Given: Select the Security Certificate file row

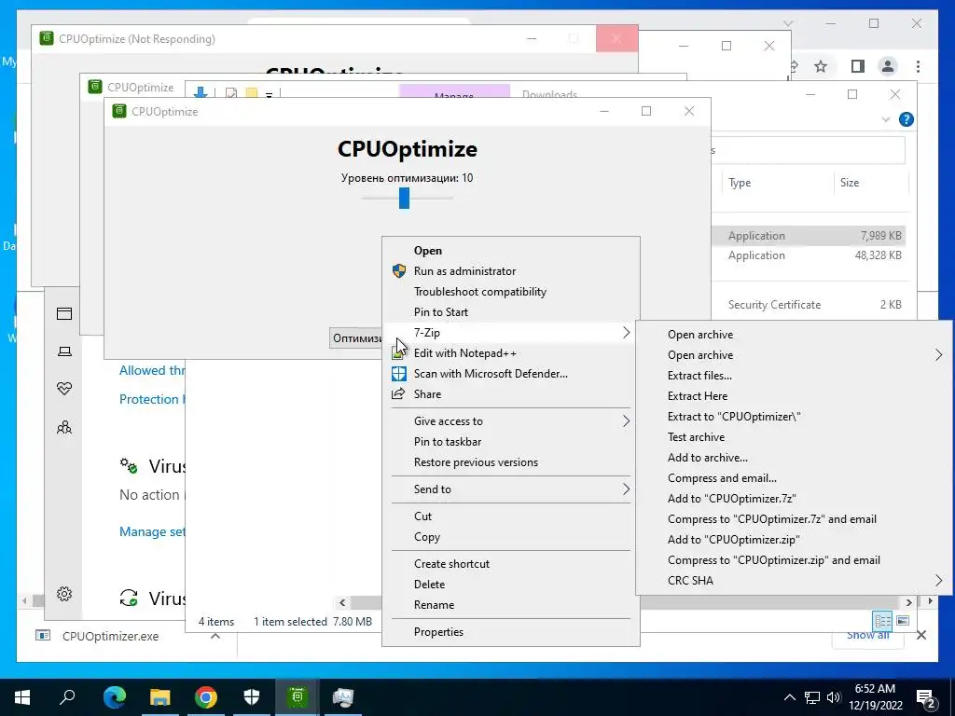Looking at the screenshot, I should 809,305.
